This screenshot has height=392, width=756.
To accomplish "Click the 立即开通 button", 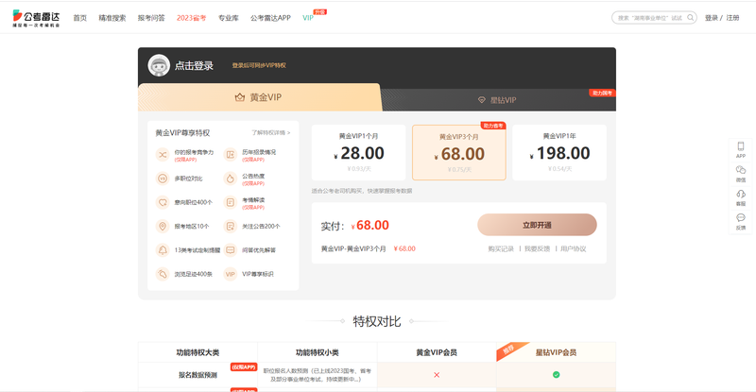I will tap(537, 225).
